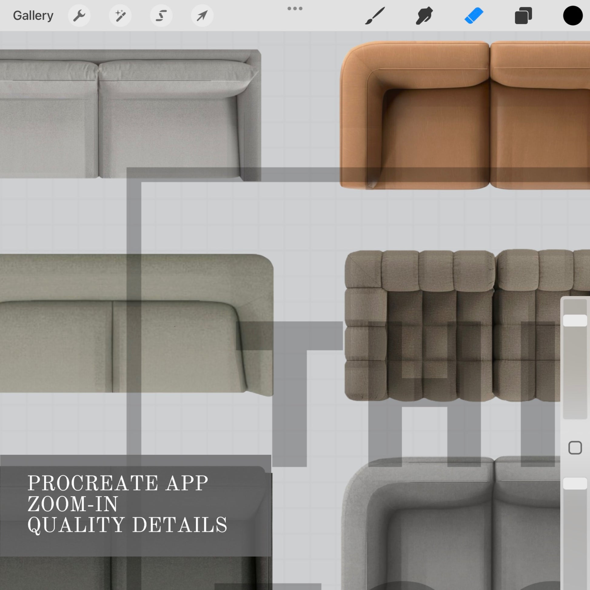Image resolution: width=590 pixels, height=590 pixels.
Task: Tap the square modify button on sidebar
Action: click(575, 448)
